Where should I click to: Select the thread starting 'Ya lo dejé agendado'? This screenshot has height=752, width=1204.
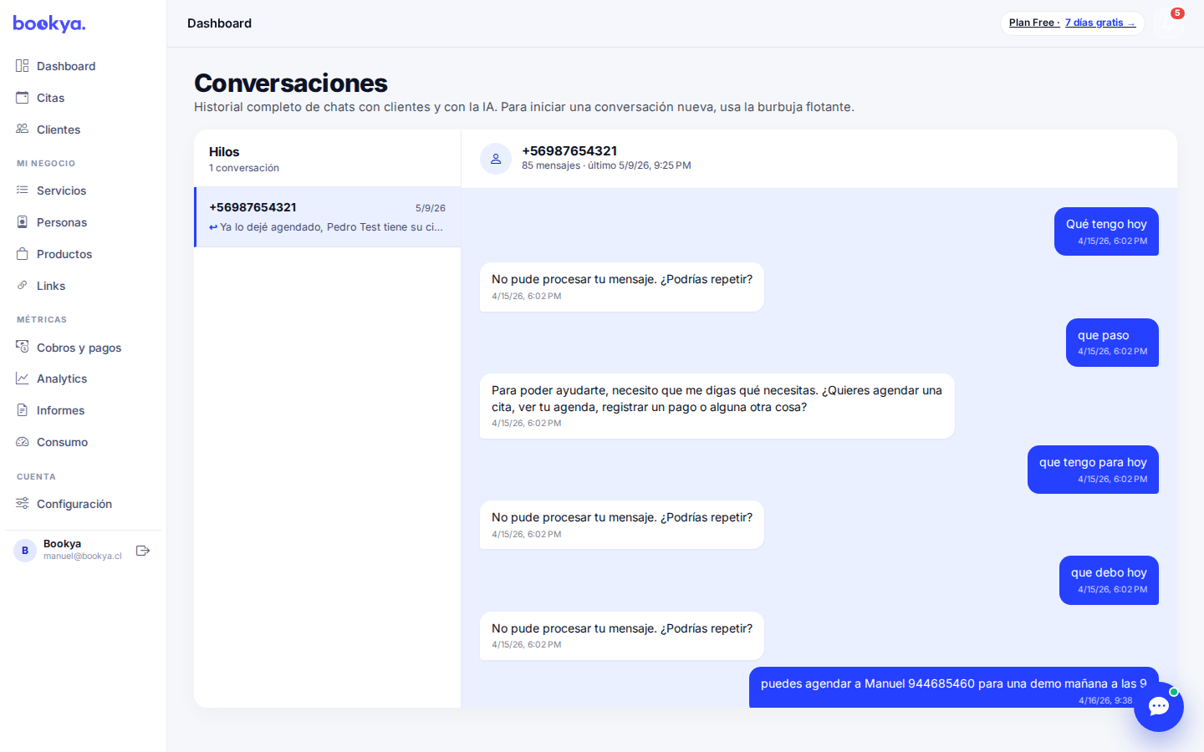tap(328, 217)
